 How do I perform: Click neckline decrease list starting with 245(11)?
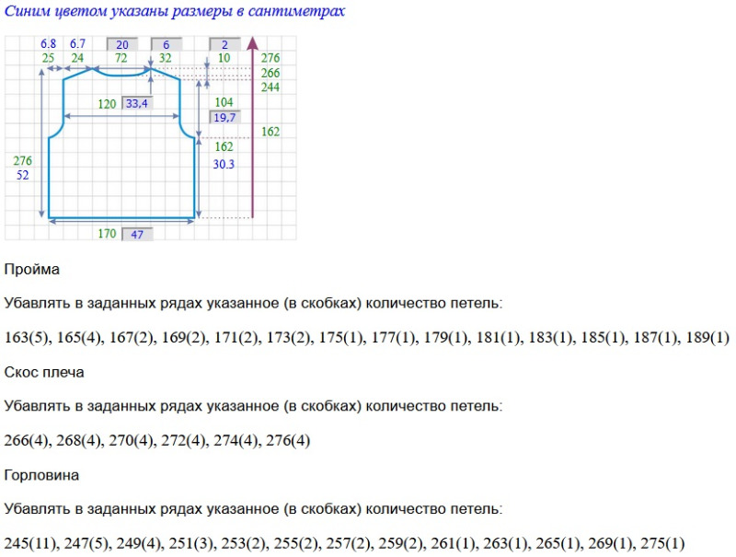tap(345, 542)
